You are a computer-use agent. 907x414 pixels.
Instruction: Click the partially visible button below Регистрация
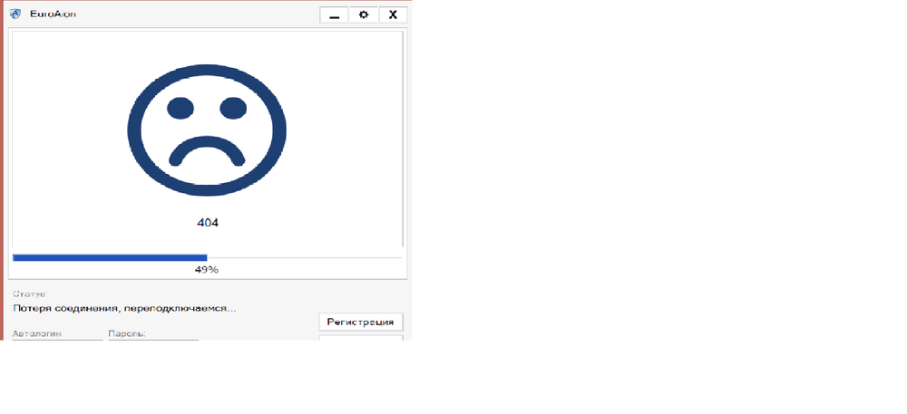[x=361, y=338]
